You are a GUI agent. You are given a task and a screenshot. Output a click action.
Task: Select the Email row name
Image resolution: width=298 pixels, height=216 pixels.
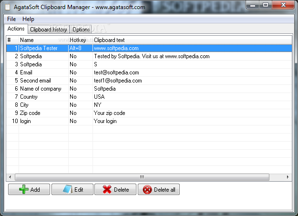[x=26, y=72]
